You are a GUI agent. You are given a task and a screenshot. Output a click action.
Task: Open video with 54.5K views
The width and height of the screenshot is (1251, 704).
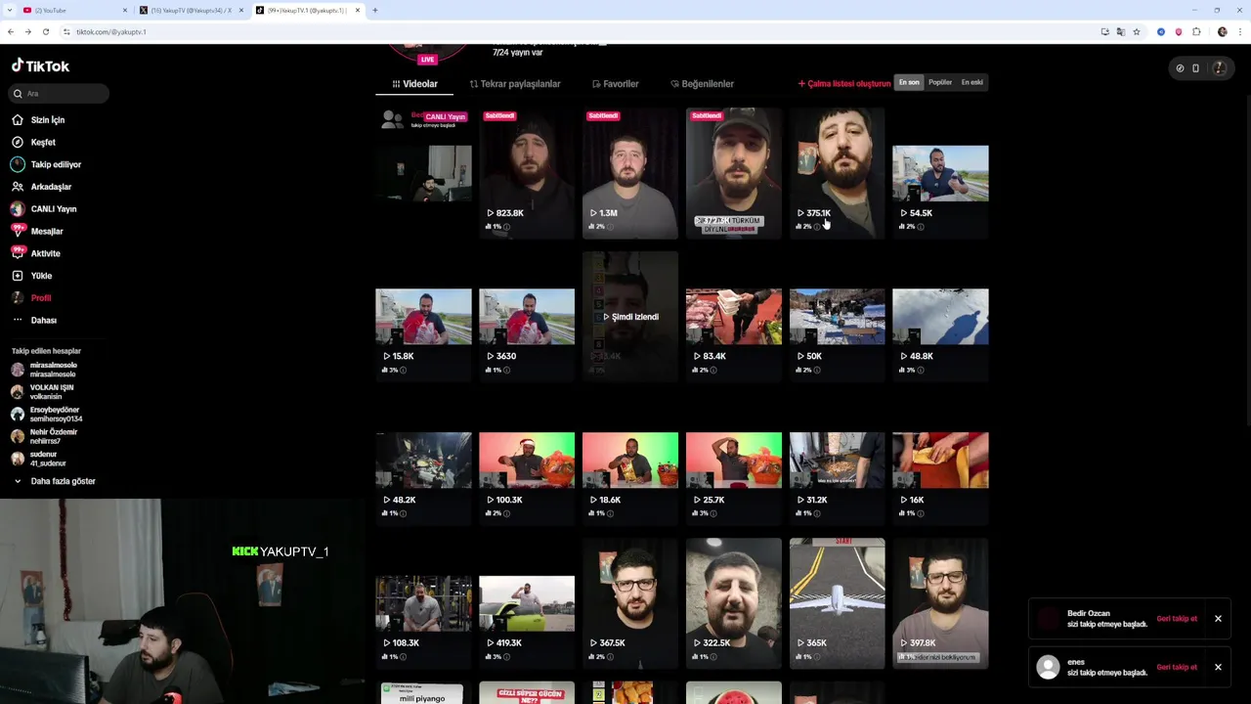click(940, 173)
